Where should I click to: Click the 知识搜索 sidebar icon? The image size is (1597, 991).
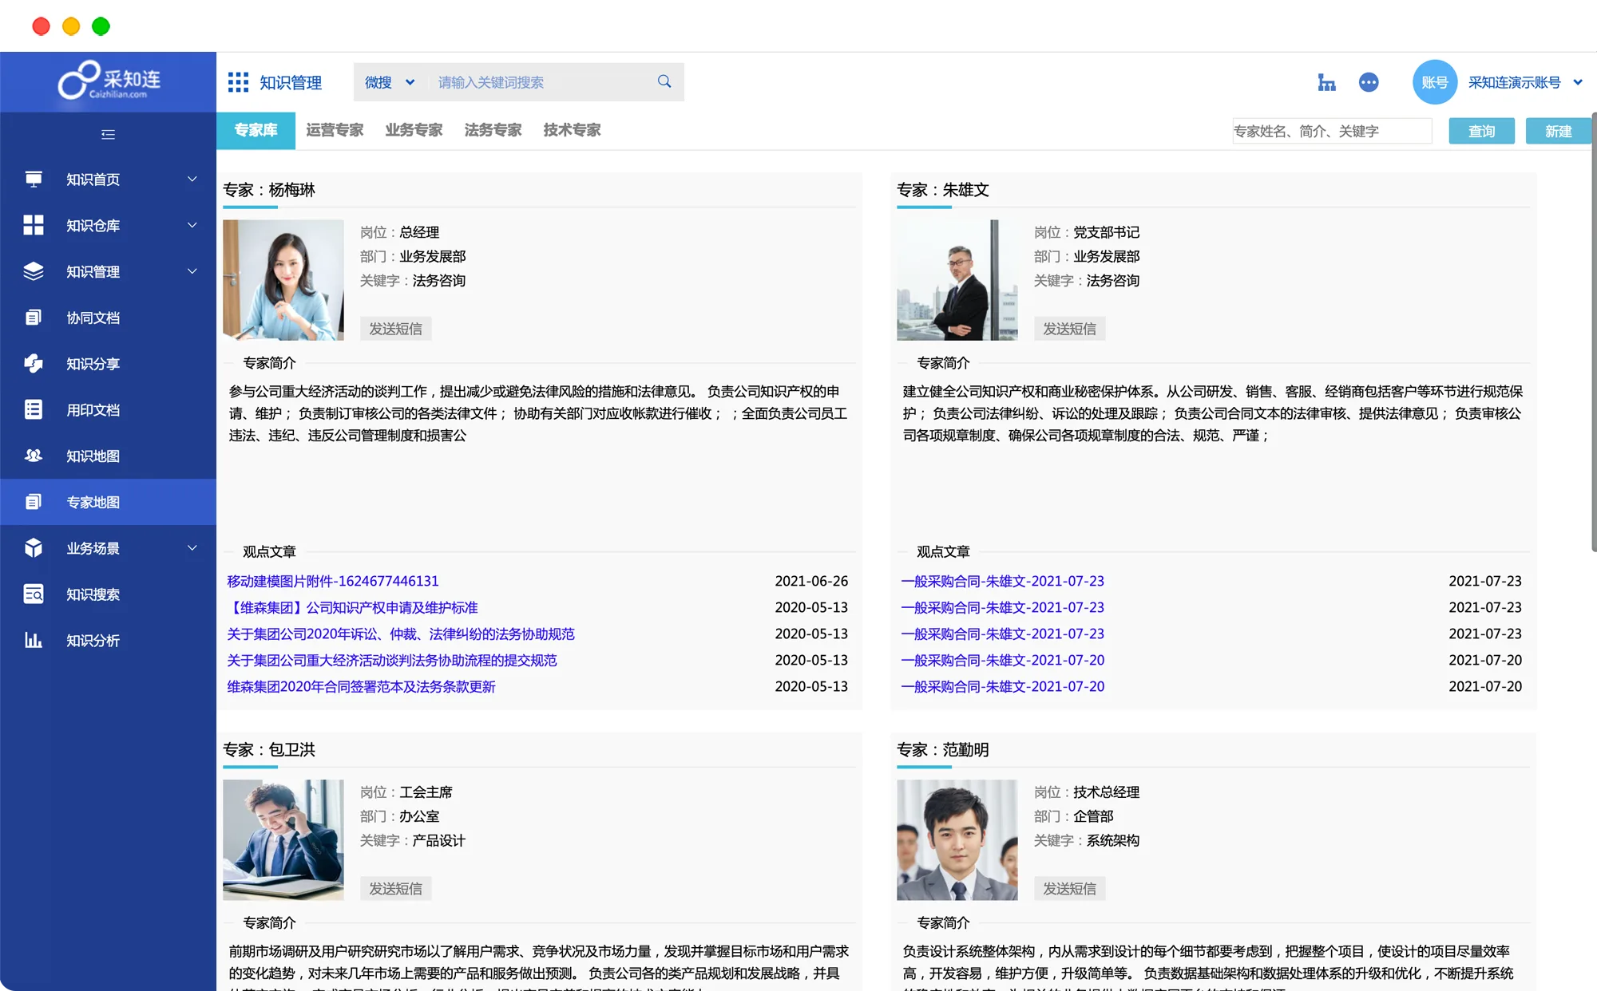click(34, 594)
